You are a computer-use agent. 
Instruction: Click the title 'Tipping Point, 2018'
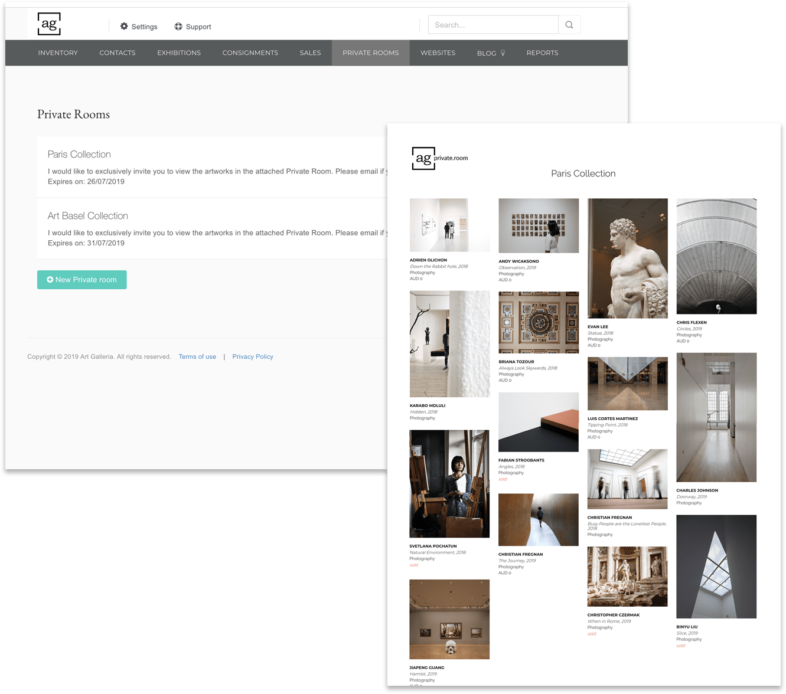coord(608,425)
